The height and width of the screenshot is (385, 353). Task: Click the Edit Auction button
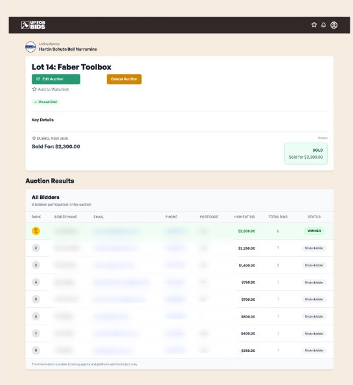pos(56,79)
